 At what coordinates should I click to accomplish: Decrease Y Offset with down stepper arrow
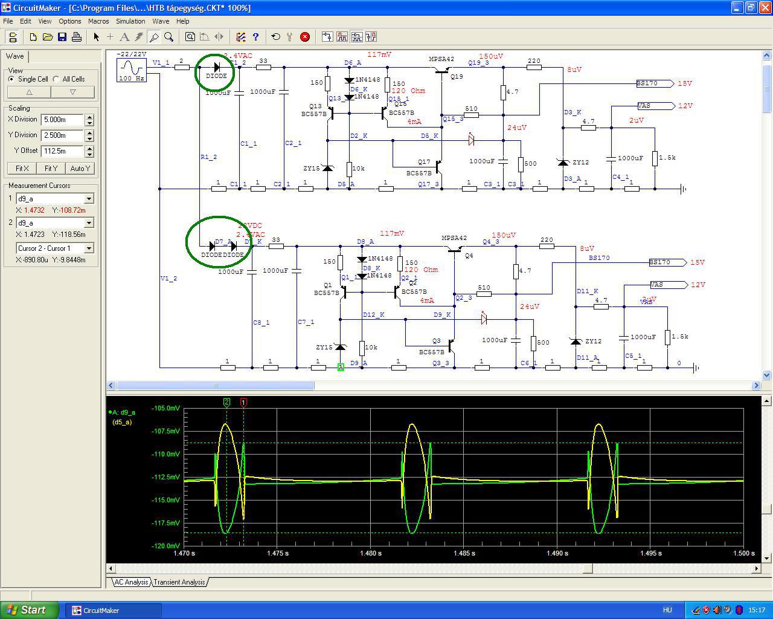point(89,154)
